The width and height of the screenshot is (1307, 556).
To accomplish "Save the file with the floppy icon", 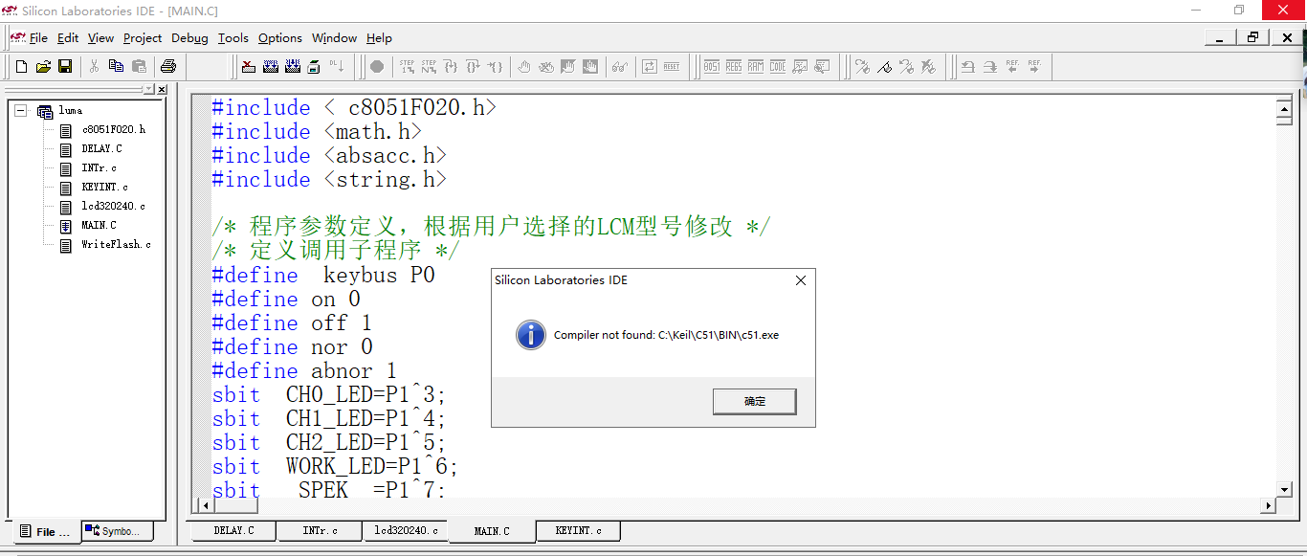I will point(65,67).
